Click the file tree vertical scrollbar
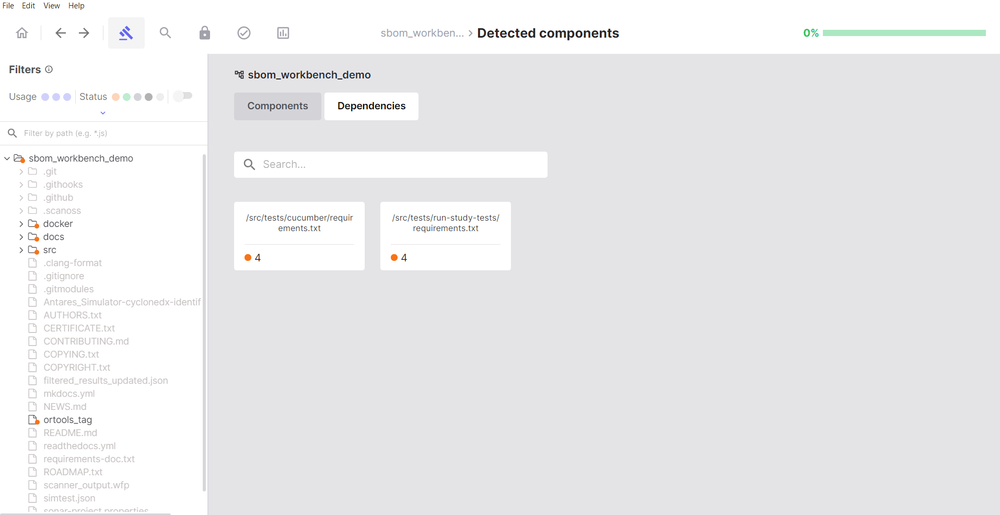 tap(204, 323)
